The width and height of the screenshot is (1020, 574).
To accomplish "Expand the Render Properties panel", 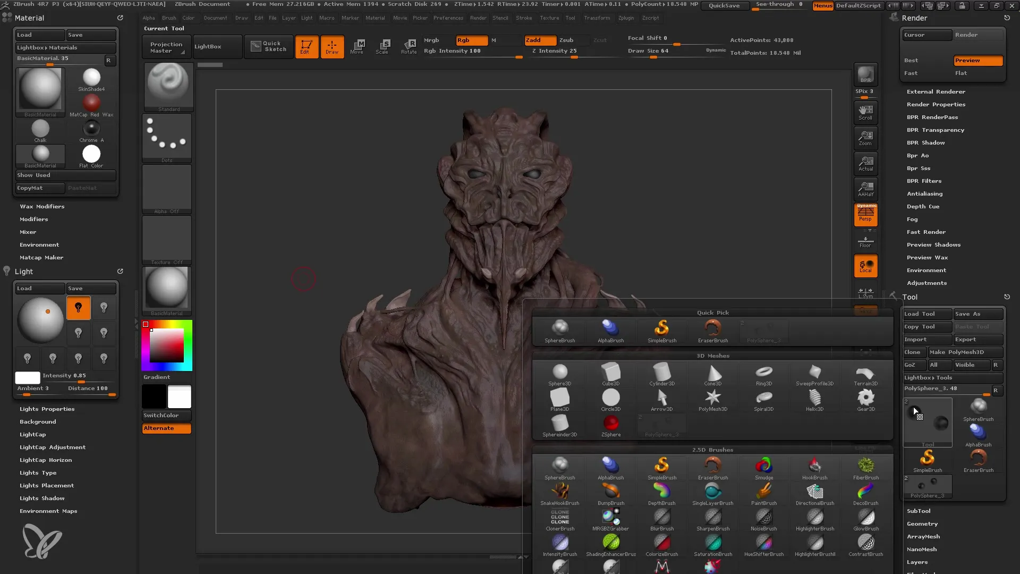I will click(935, 104).
